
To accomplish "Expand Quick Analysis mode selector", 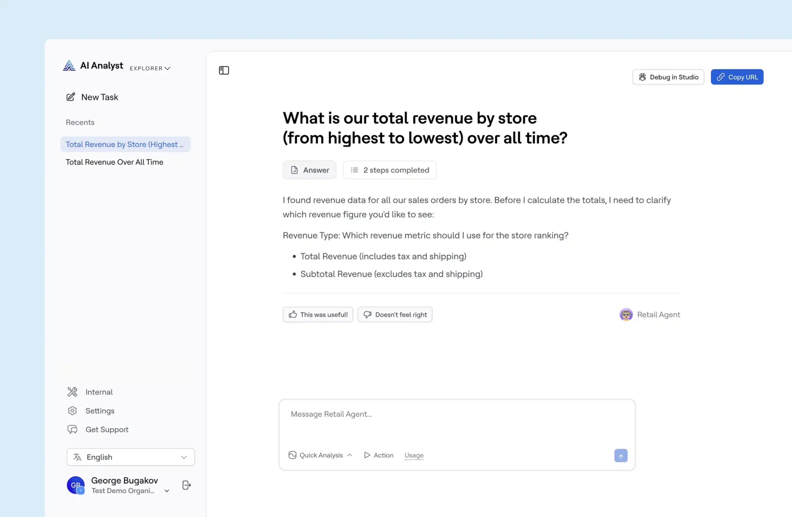I will coord(320,455).
